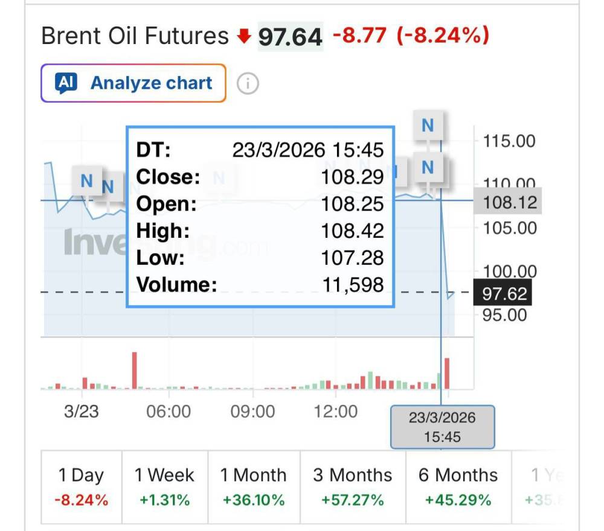Open the second N news marker from left

tap(108, 187)
